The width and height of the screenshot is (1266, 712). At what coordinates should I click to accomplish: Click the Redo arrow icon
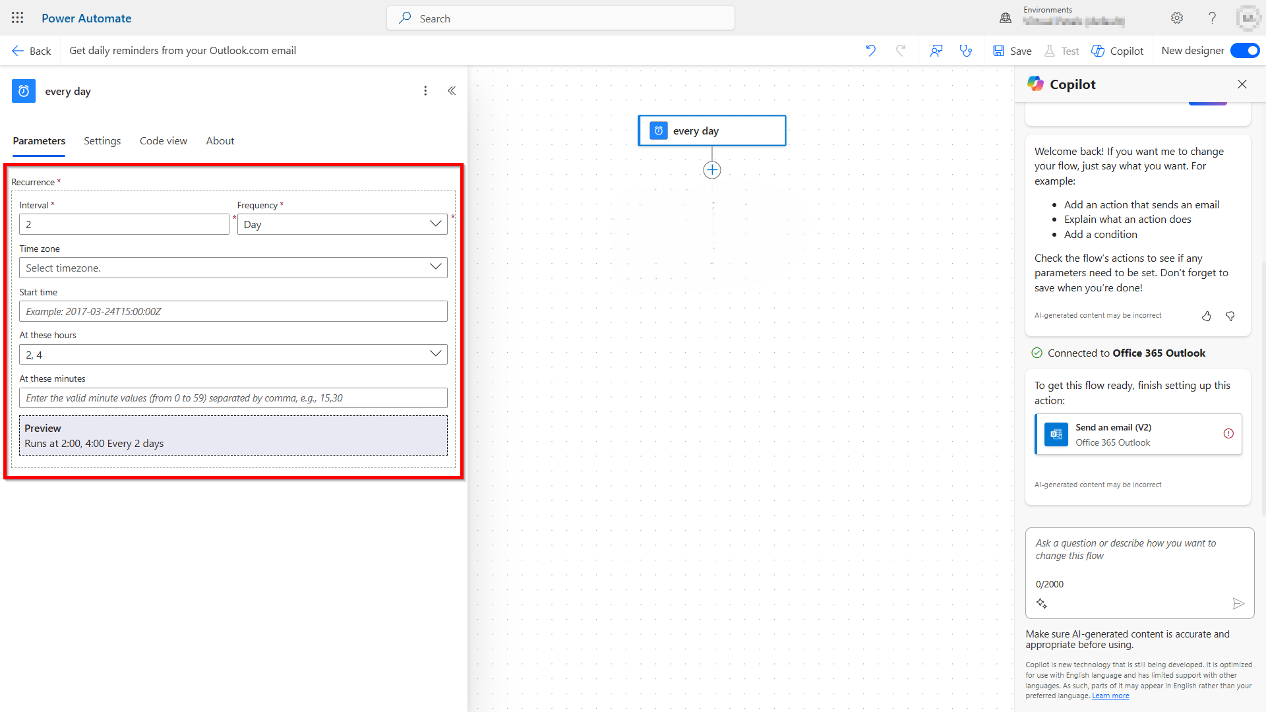pyautogui.click(x=901, y=51)
